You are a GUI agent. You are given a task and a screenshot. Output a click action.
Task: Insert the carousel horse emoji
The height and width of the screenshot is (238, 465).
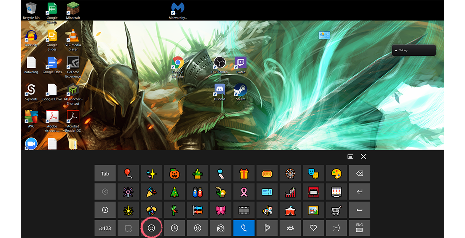[x=267, y=210]
